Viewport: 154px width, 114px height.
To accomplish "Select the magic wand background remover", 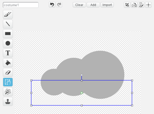I will click(8, 92).
